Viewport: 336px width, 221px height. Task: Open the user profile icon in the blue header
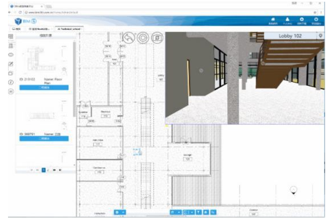tap(287, 19)
